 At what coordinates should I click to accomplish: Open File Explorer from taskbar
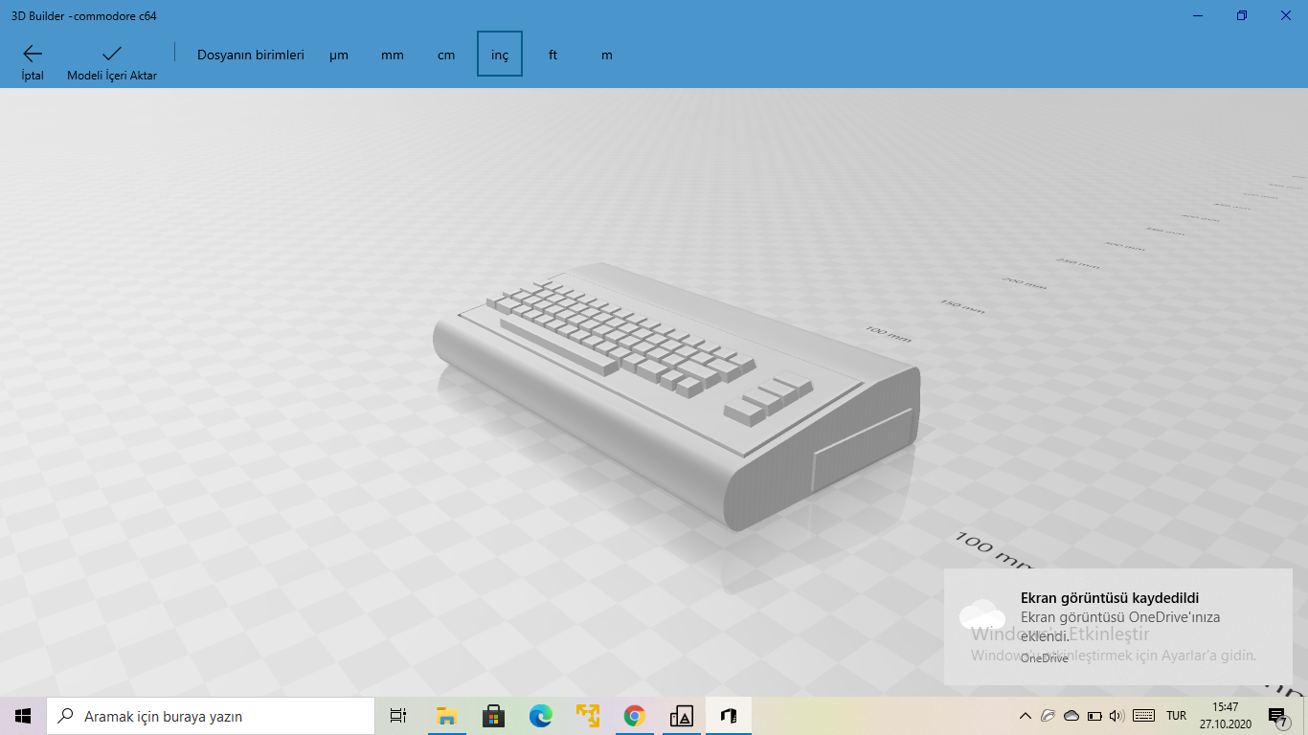point(446,716)
